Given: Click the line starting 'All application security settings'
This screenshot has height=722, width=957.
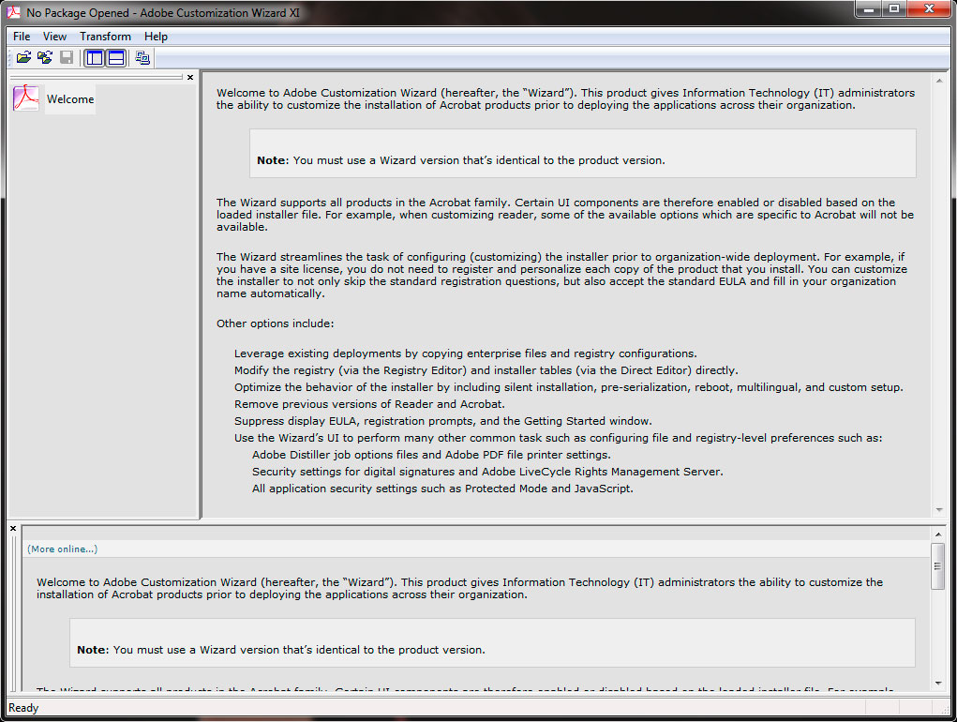Looking at the screenshot, I should tap(442, 489).
